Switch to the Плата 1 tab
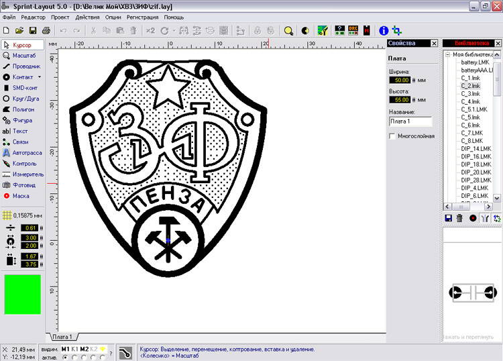This screenshot has height=361, width=503. pos(62,336)
